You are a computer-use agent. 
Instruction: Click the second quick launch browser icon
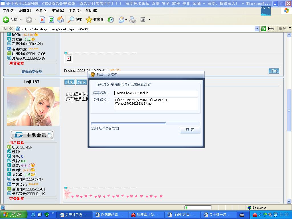point(40,215)
